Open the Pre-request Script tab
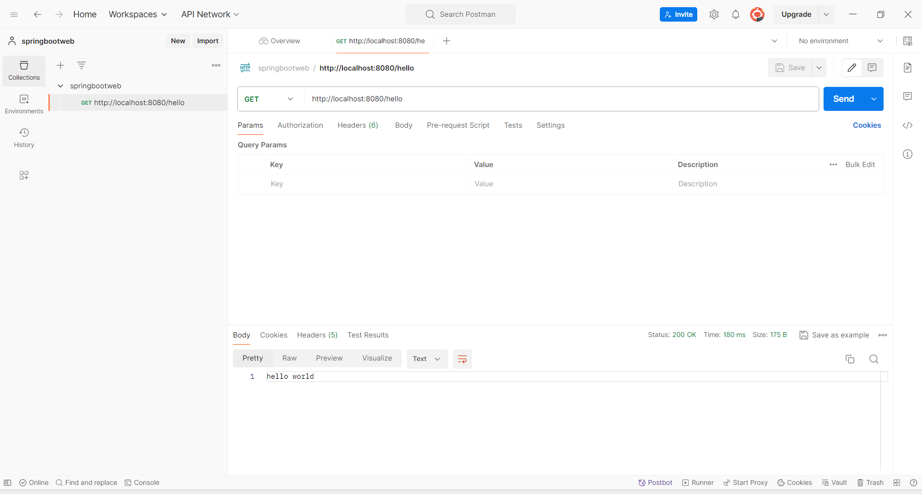The image size is (922, 494). [458, 125]
